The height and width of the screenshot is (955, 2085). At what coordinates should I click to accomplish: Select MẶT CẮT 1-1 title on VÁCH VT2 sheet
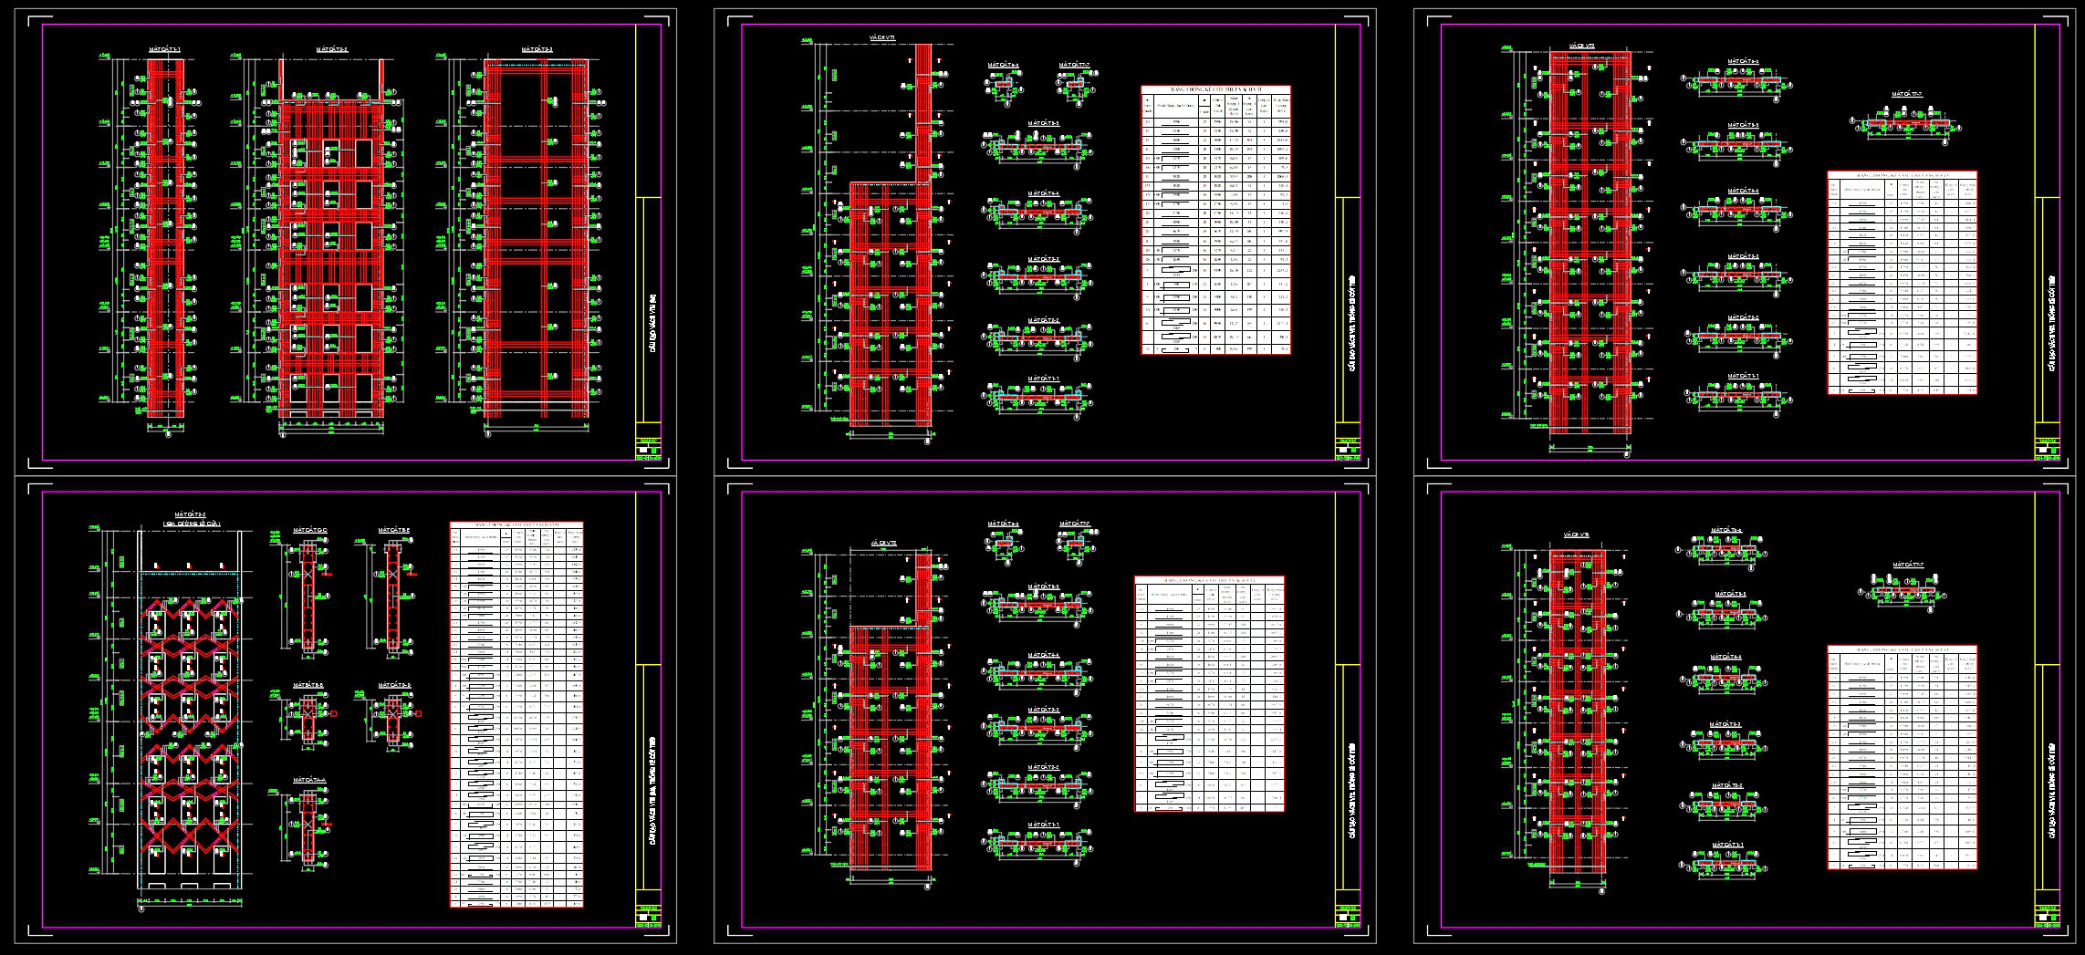coord(1043,825)
